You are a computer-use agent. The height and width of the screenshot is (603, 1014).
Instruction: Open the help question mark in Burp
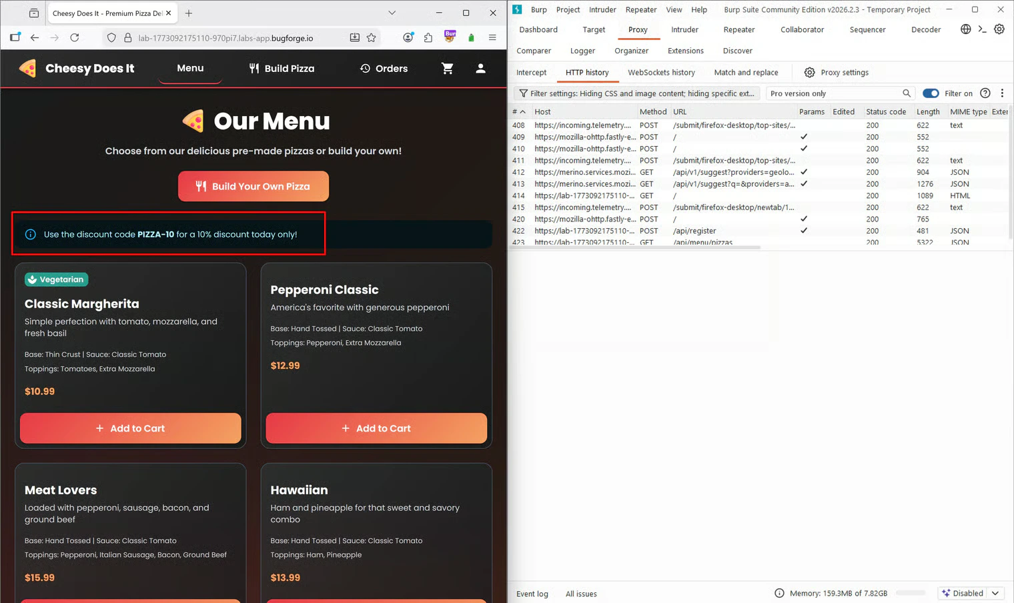tap(985, 93)
